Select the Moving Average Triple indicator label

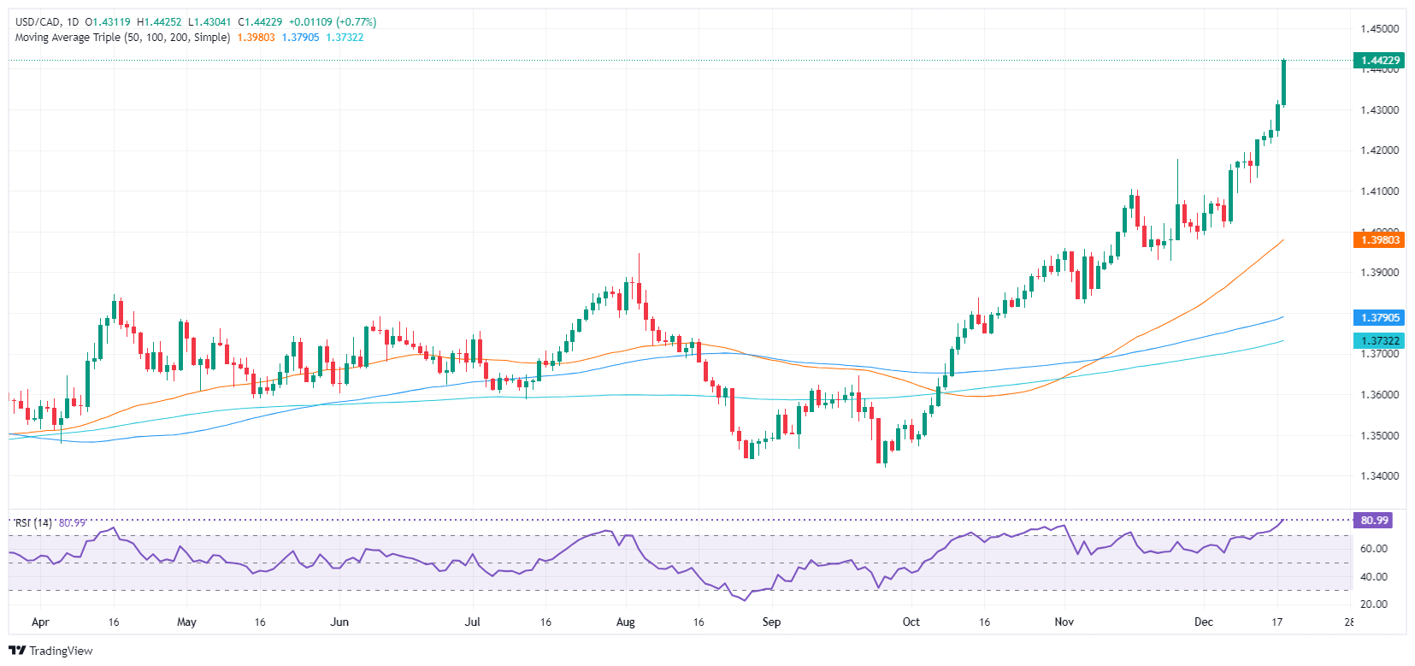[x=122, y=38]
